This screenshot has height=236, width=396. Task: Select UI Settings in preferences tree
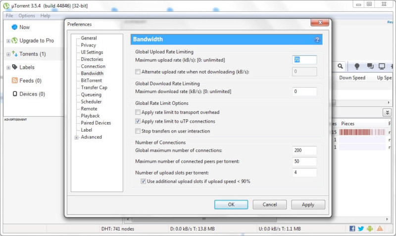[92, 52]
